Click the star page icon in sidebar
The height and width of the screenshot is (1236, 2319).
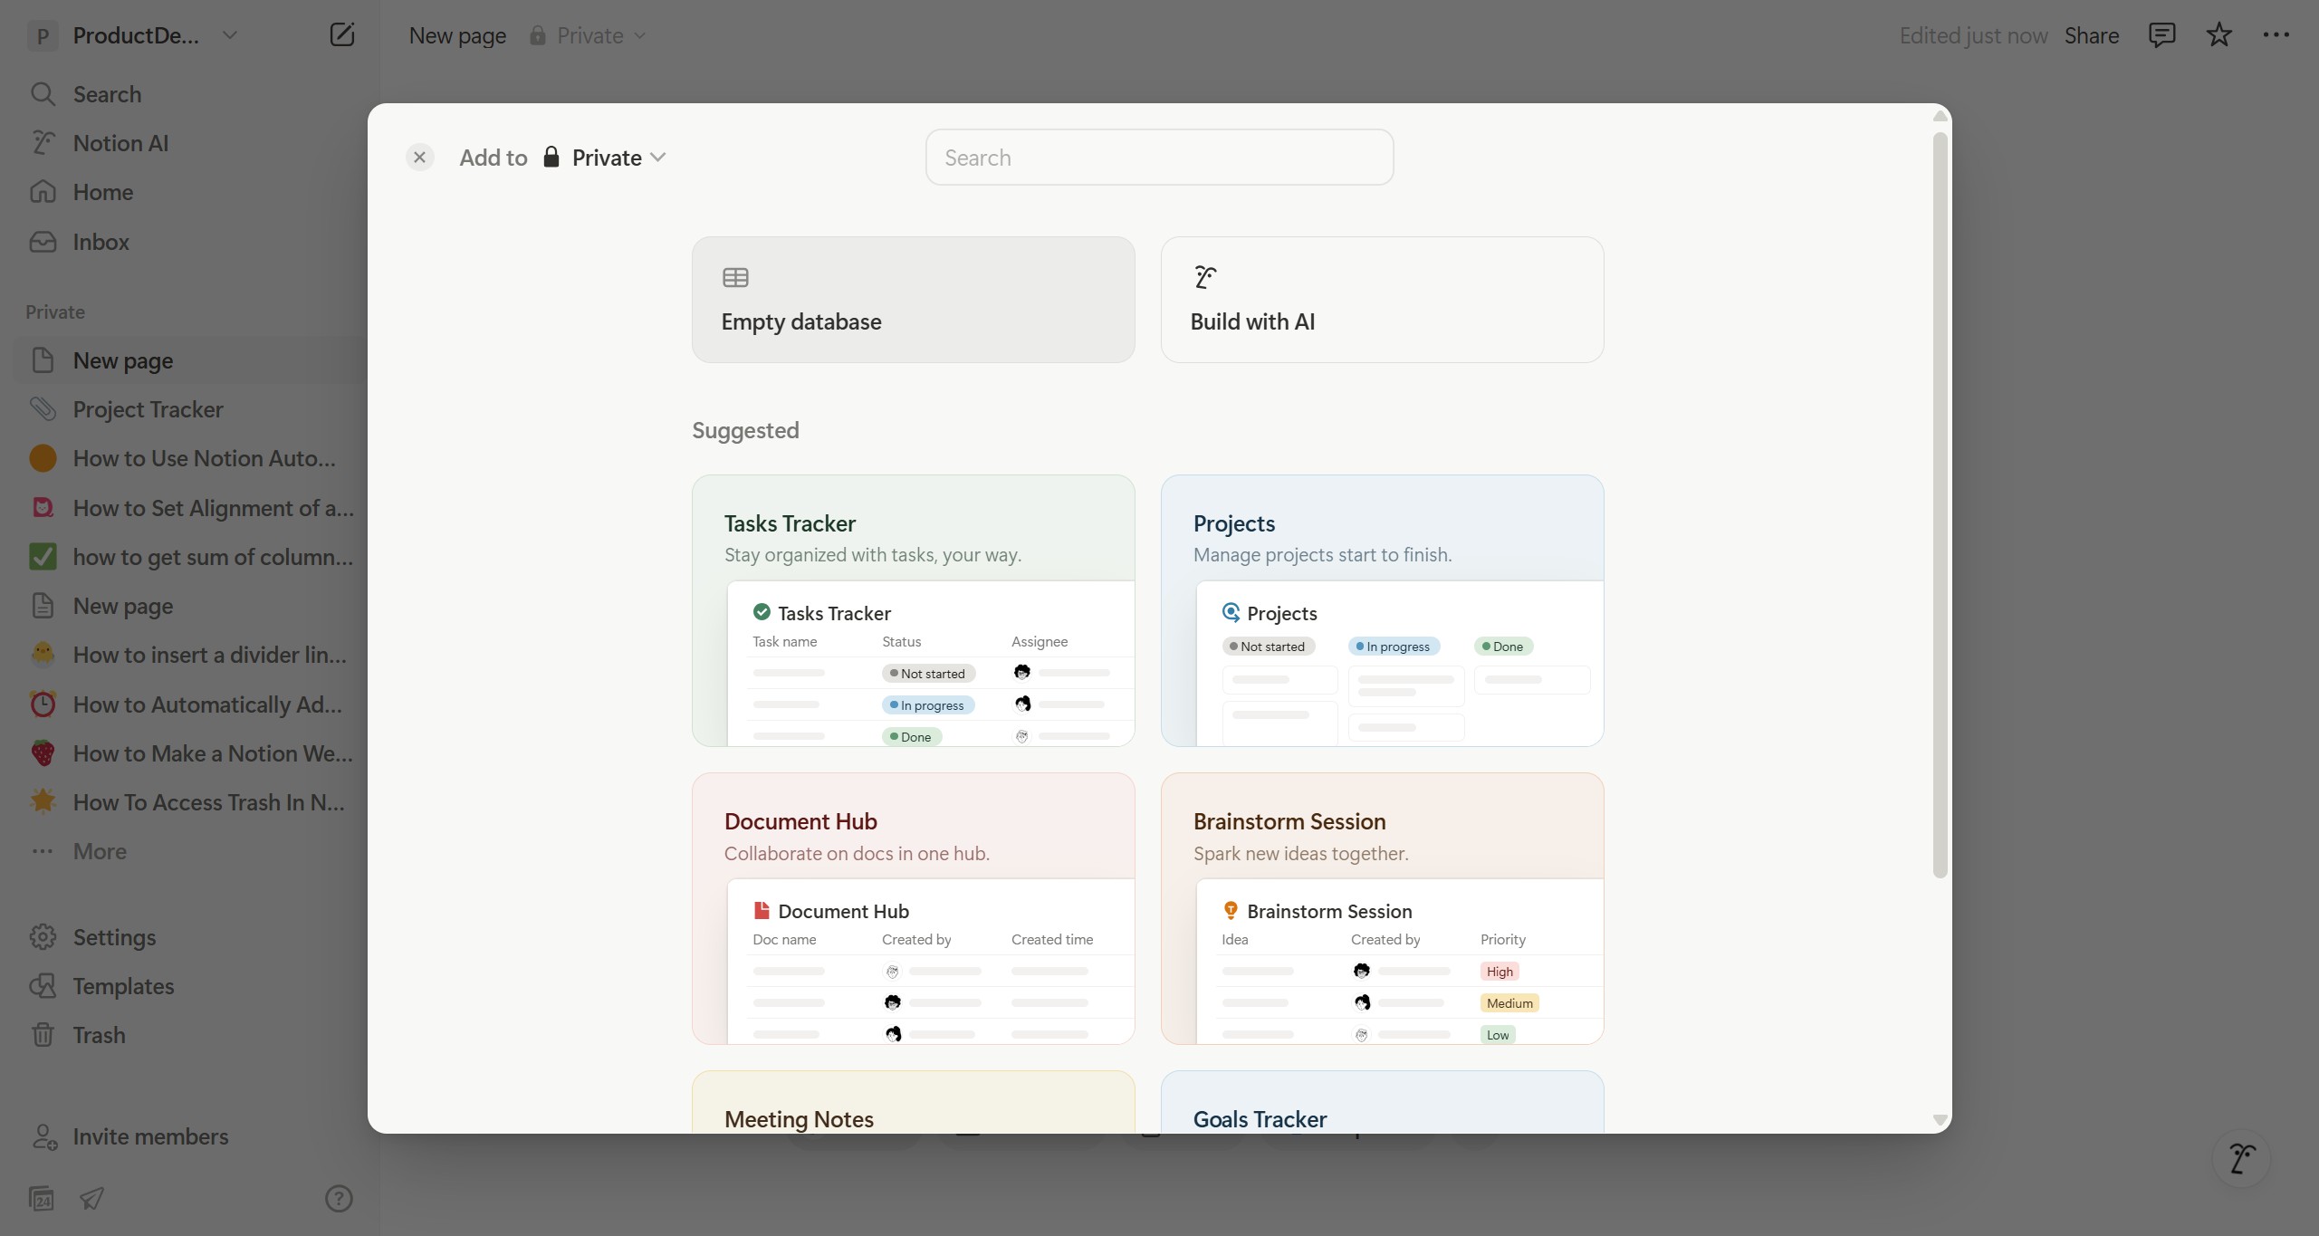43,802
